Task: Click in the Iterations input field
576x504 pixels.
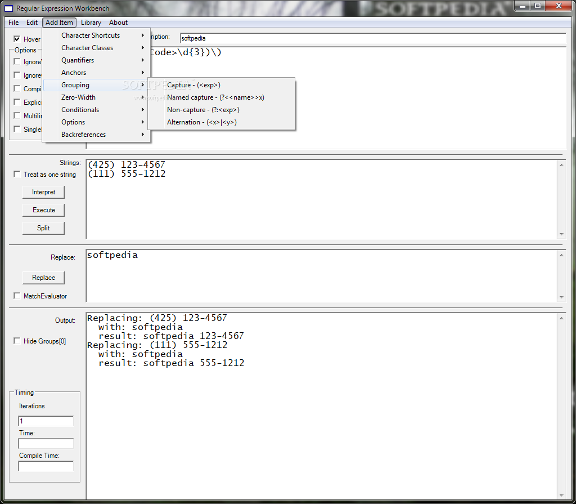Action: [x=46, y=421]
